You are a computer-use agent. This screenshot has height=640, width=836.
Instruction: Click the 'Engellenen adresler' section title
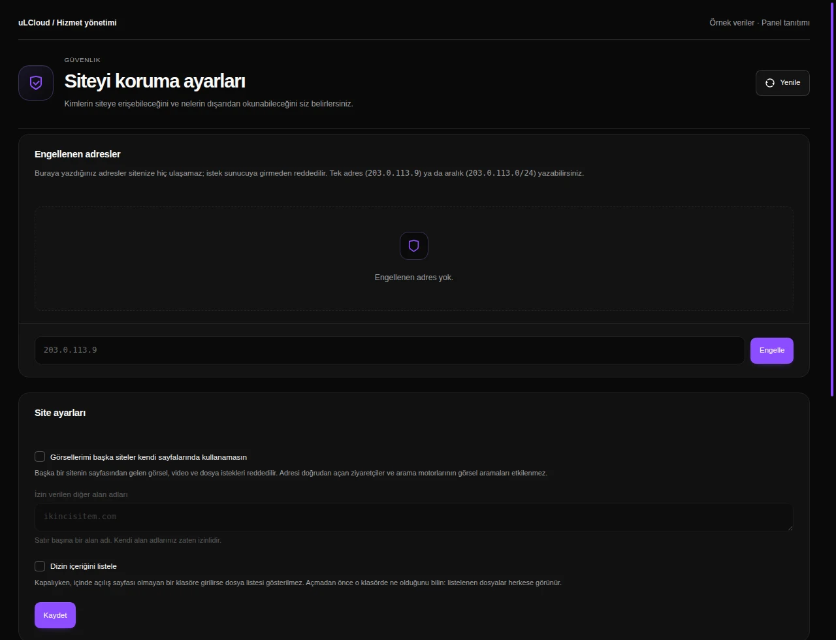point(78,154)
